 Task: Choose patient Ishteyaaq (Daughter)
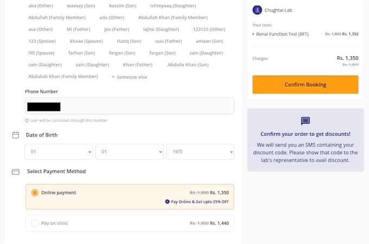(x=173, y=5)
